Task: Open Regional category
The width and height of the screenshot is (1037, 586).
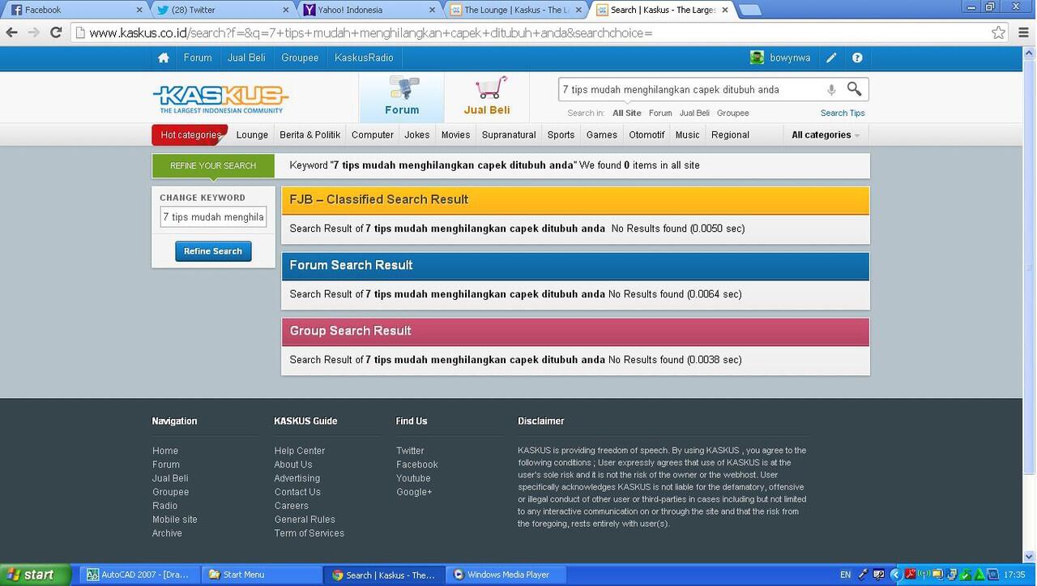Action: pyautogui.click(x=730, y=135)
